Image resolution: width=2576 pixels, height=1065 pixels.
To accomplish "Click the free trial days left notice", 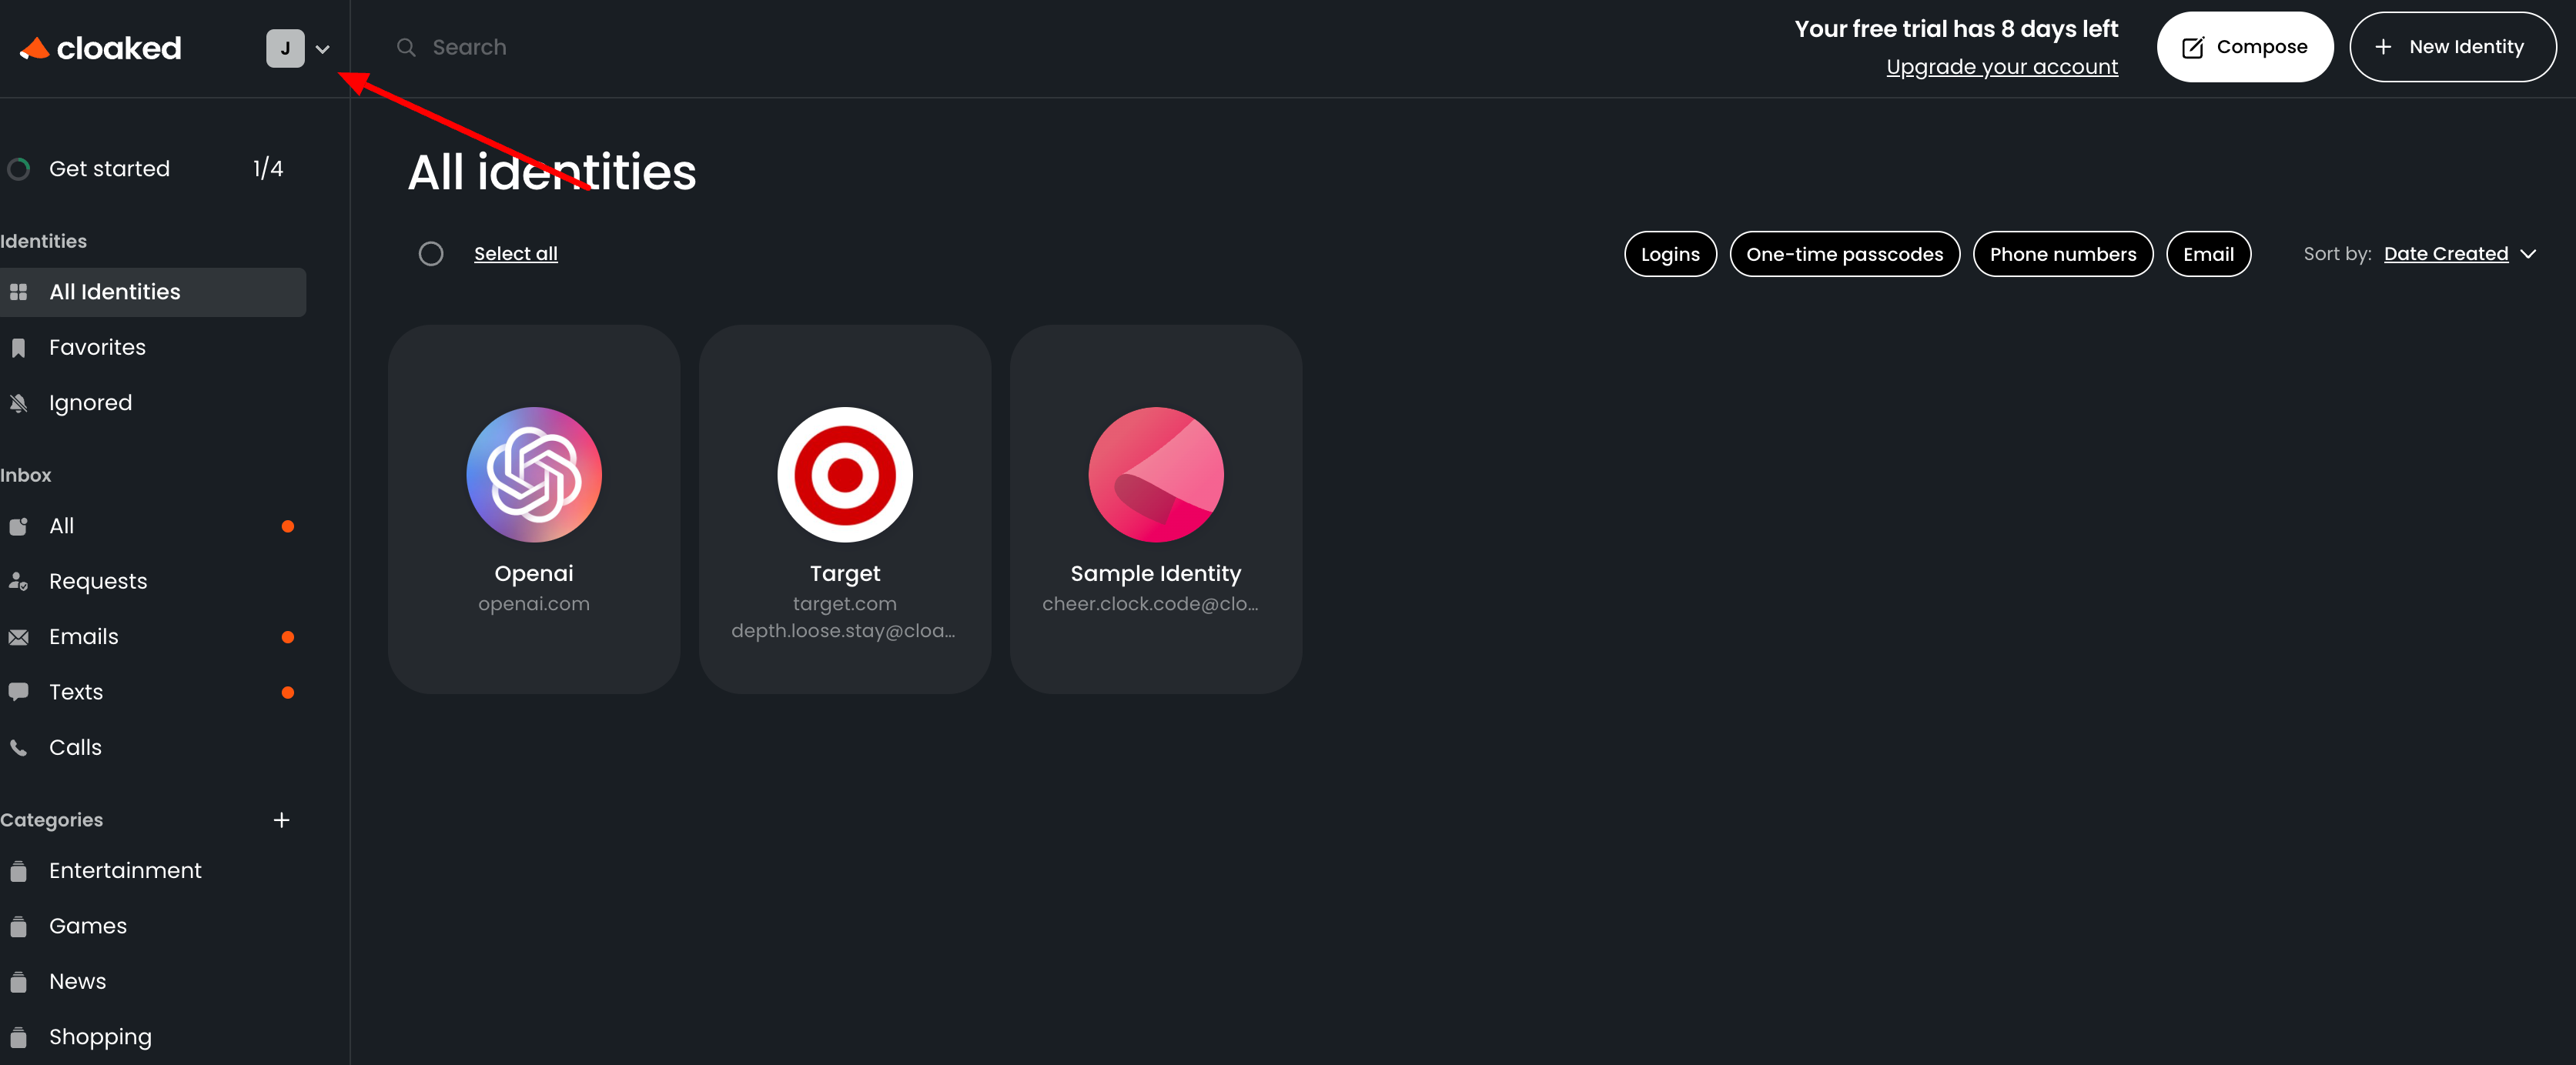I will [1956, 29].
